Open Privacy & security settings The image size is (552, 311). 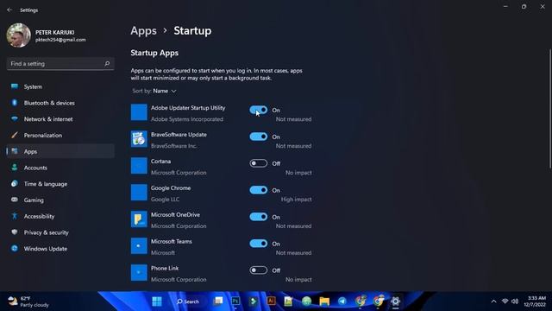(60, 232)
